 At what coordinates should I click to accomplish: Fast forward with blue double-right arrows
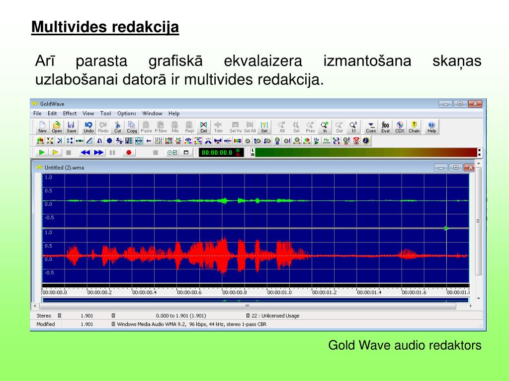click(x=98, y=152)
